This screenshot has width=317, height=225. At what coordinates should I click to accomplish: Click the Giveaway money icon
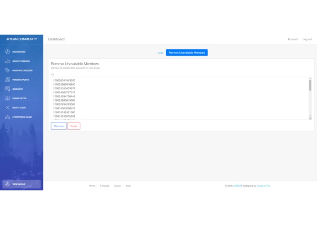pos(7,89)
